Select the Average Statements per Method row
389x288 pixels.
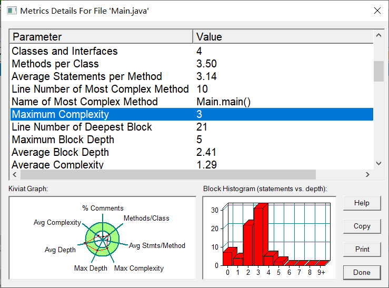[x=192, y=76]
